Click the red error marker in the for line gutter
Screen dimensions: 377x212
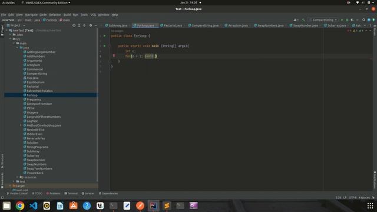click(114, 56)
